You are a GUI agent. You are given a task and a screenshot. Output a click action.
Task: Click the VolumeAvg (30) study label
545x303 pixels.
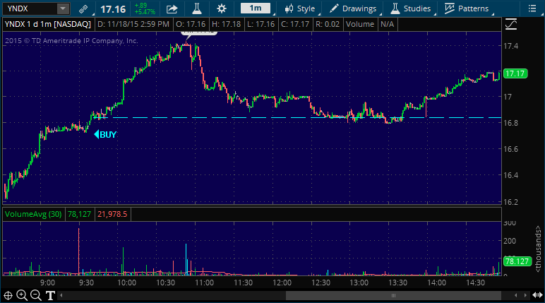33,214
